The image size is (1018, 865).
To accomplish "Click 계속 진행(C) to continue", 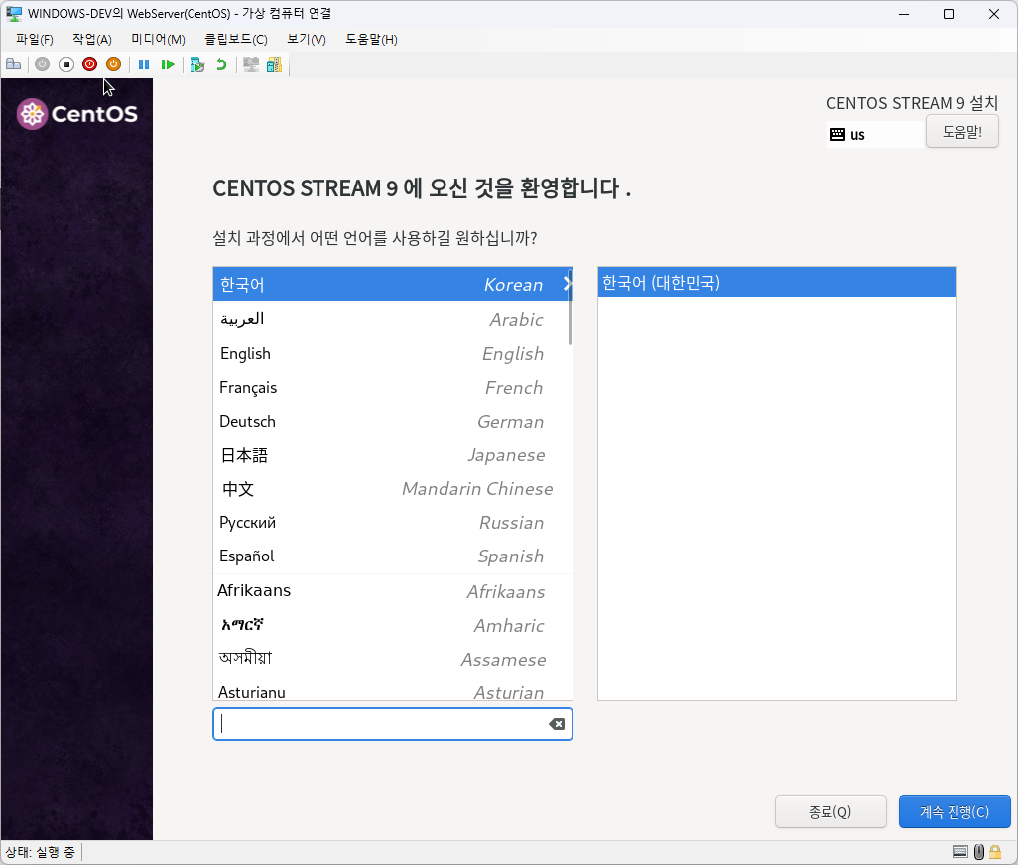I will point(954,811).
